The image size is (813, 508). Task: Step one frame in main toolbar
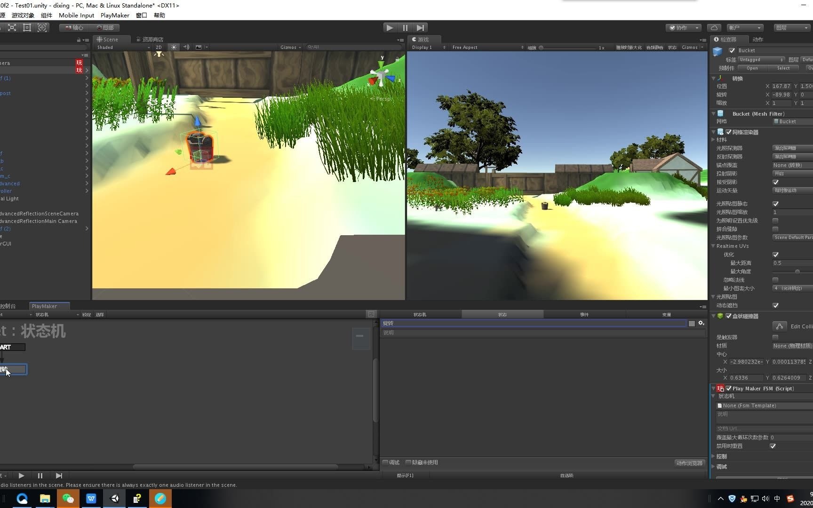click(x=421, y=28)
